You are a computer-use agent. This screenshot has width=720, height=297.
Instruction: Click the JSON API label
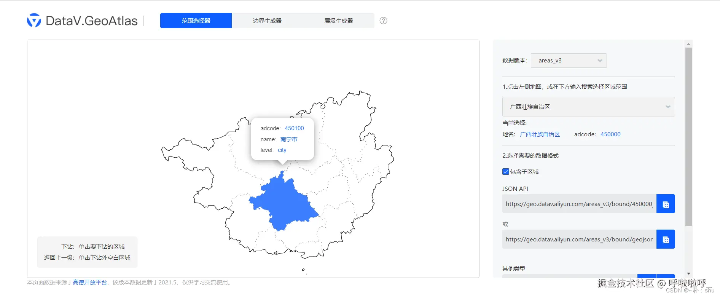tap(515, 189)
